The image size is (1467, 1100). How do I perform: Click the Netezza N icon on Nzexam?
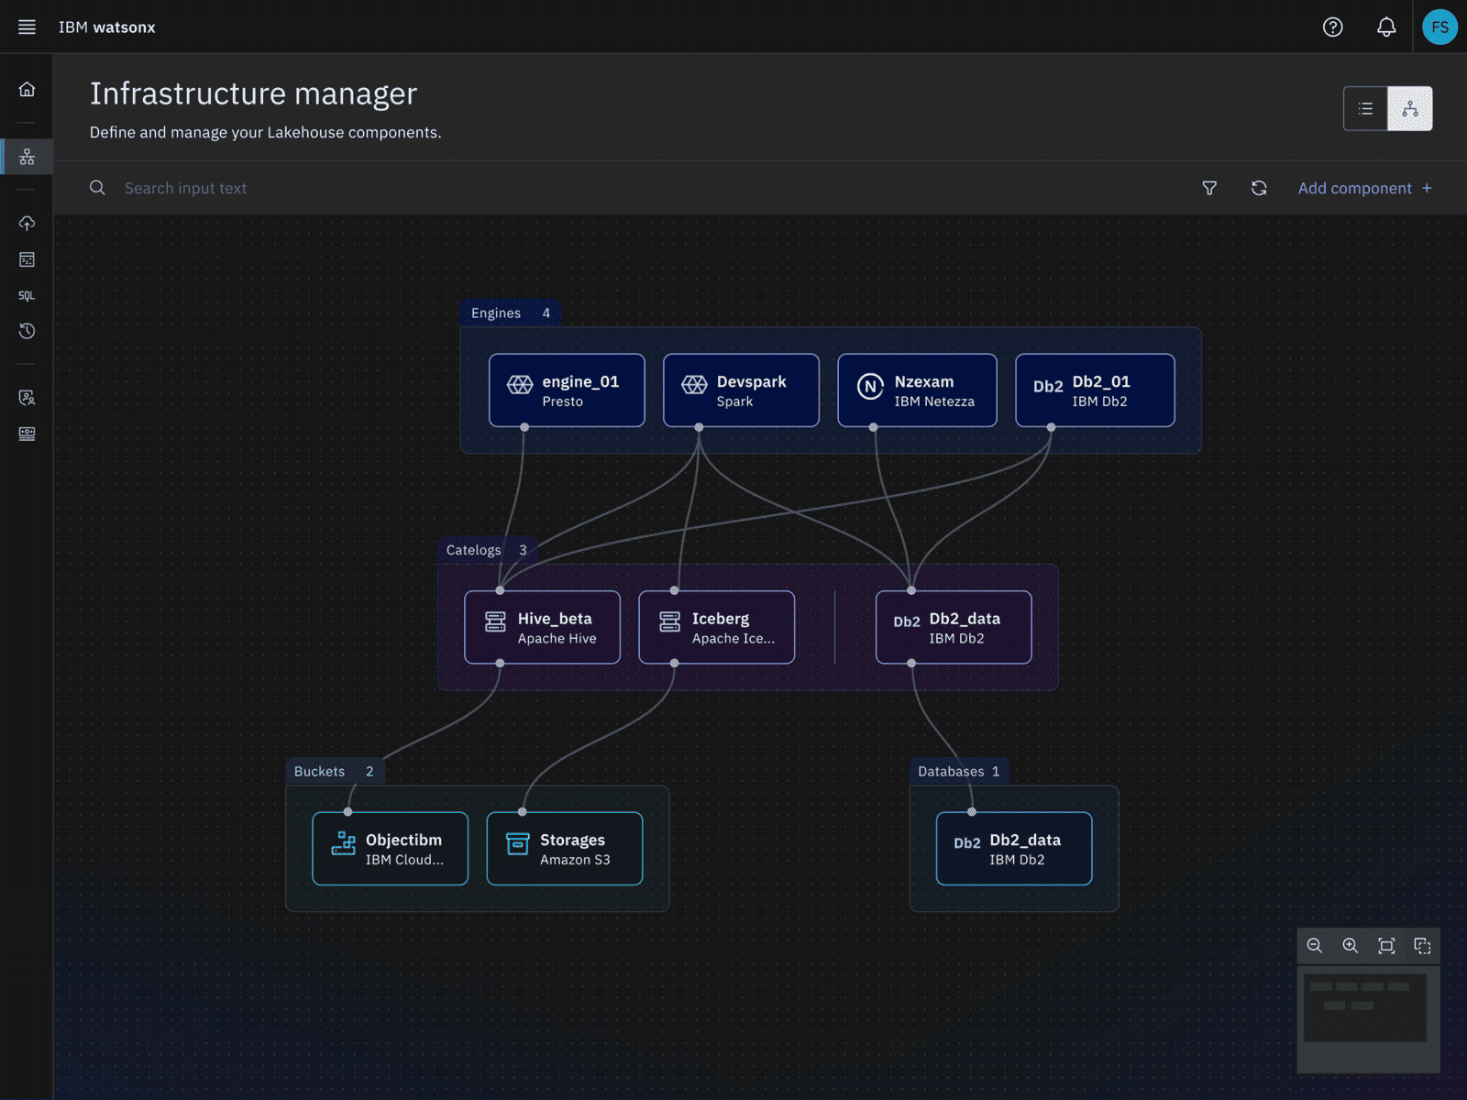(x=870, y=387)
